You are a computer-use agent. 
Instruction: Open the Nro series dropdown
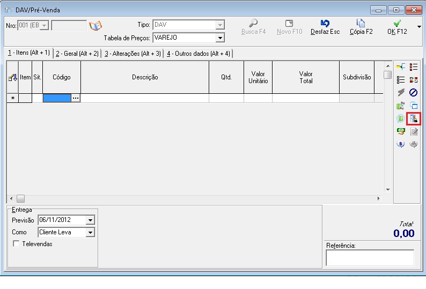(45, 26)
